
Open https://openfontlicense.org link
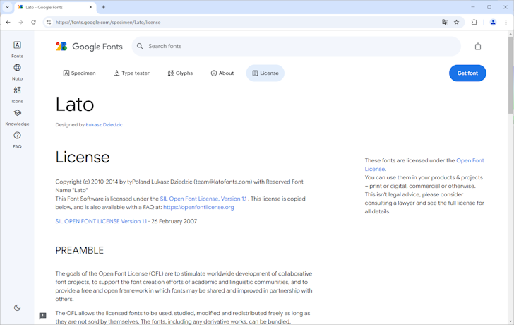coord(198,207)
